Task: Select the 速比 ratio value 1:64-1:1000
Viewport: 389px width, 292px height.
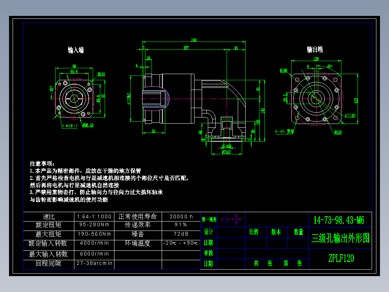Action: (94, 216)
